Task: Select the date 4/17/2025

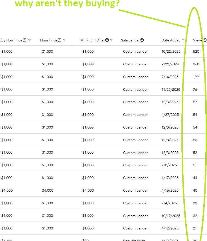Action: pos(170,178)
